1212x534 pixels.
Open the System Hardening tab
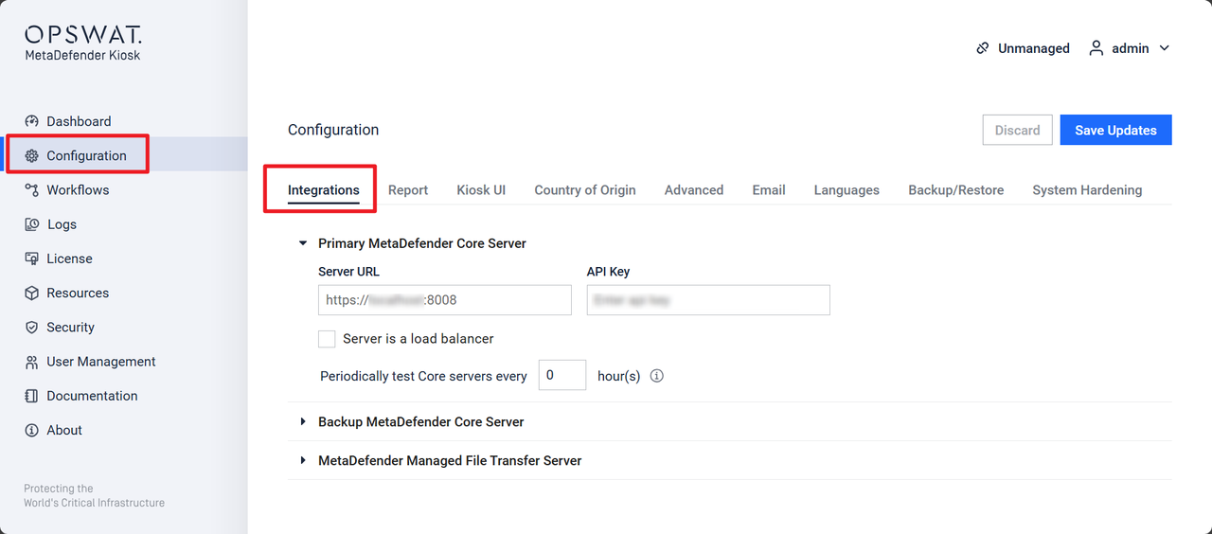coord(1087,190)
